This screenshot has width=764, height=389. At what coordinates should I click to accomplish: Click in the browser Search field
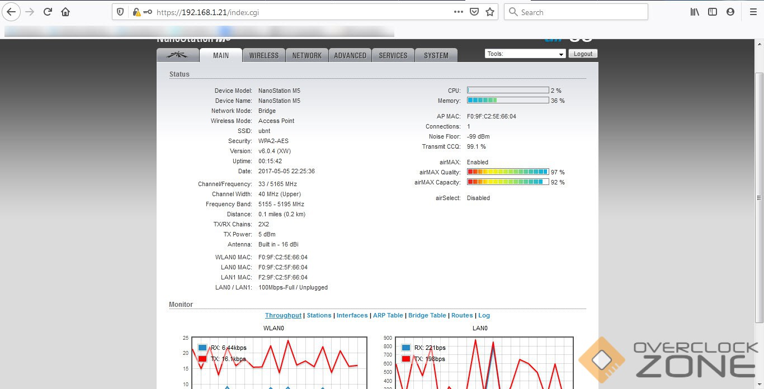coord(582,12)
